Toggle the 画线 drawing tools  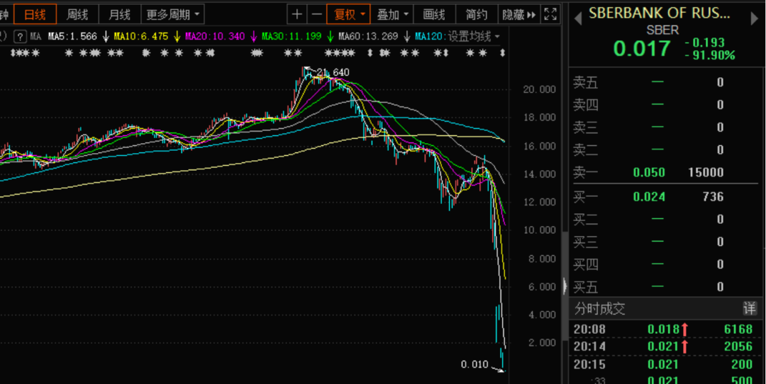click(434, 14)
